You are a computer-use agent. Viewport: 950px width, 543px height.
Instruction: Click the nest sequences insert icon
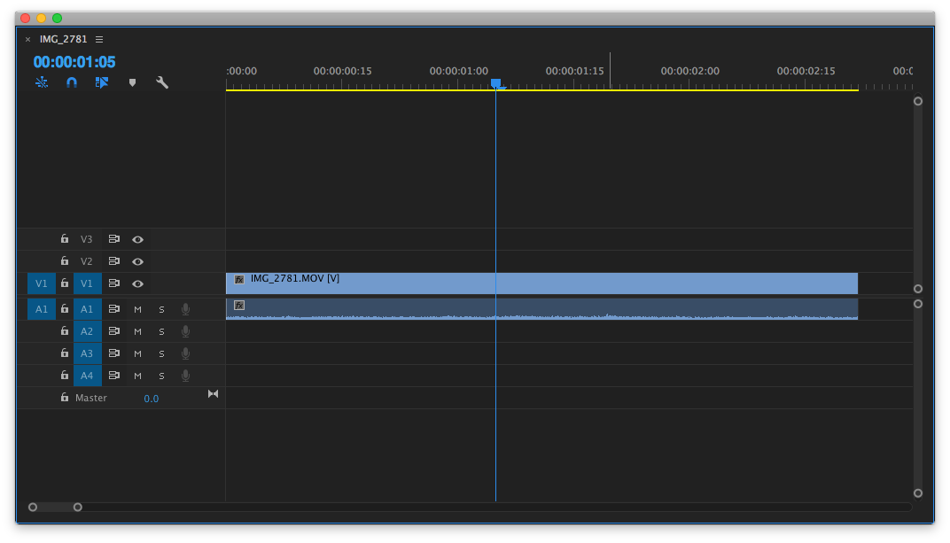pos(42,82)
